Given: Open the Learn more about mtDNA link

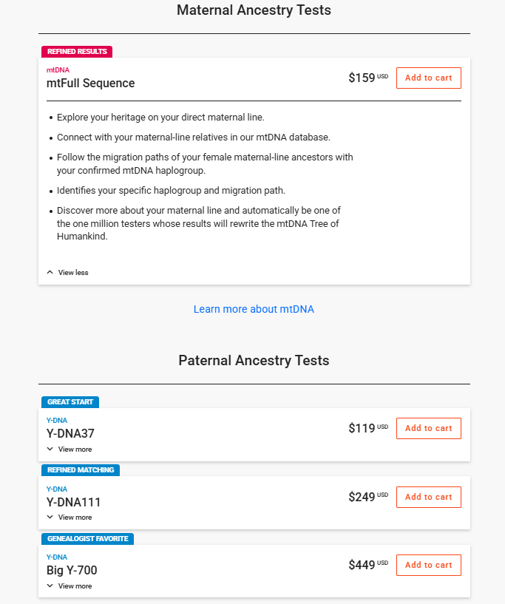Looking at the screenshot, I should coord(254,309).
